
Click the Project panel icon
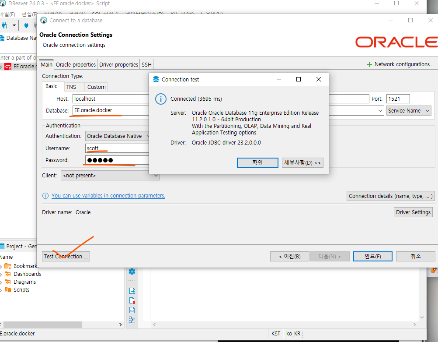2,246
